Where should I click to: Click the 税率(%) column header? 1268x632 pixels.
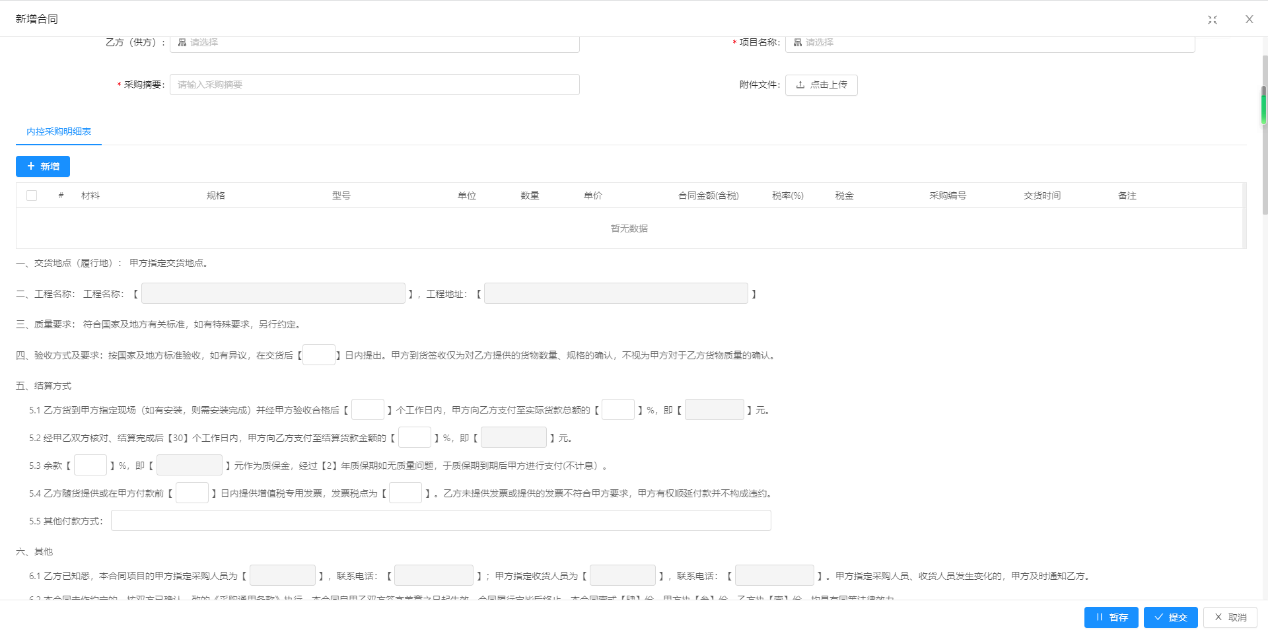click(x=788, y=195)
